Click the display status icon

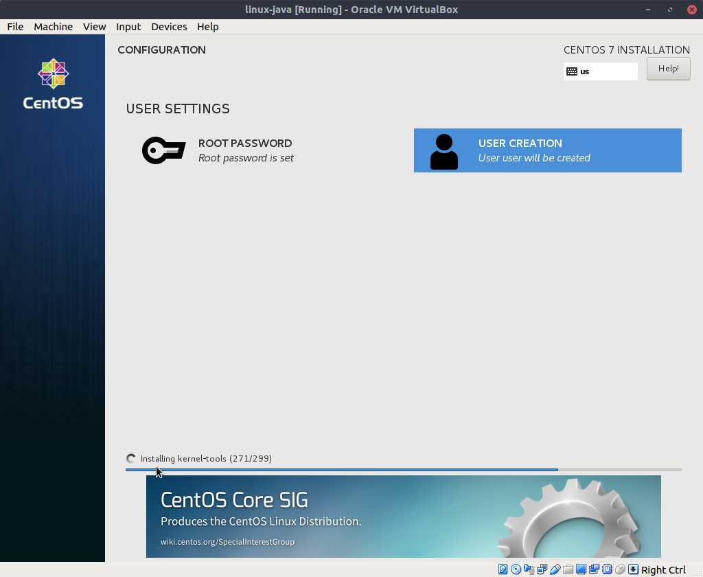coord(581,569)
